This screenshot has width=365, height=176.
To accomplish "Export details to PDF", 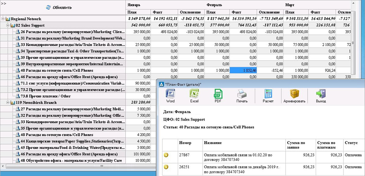I will [x=218, y=96].
